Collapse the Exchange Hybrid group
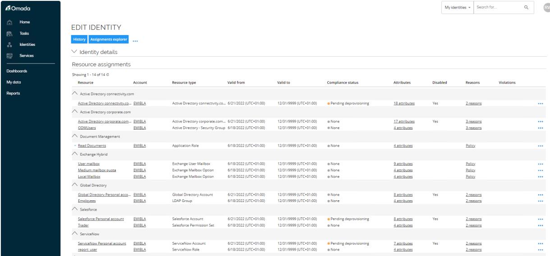Screen dimensions: 550x256 tap(74, 154)
